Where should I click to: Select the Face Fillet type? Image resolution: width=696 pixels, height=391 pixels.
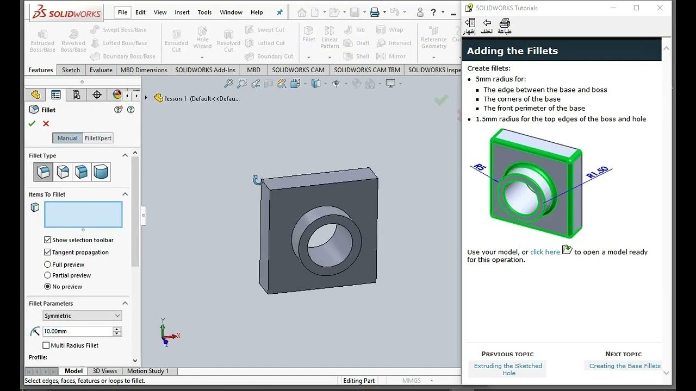82,172
